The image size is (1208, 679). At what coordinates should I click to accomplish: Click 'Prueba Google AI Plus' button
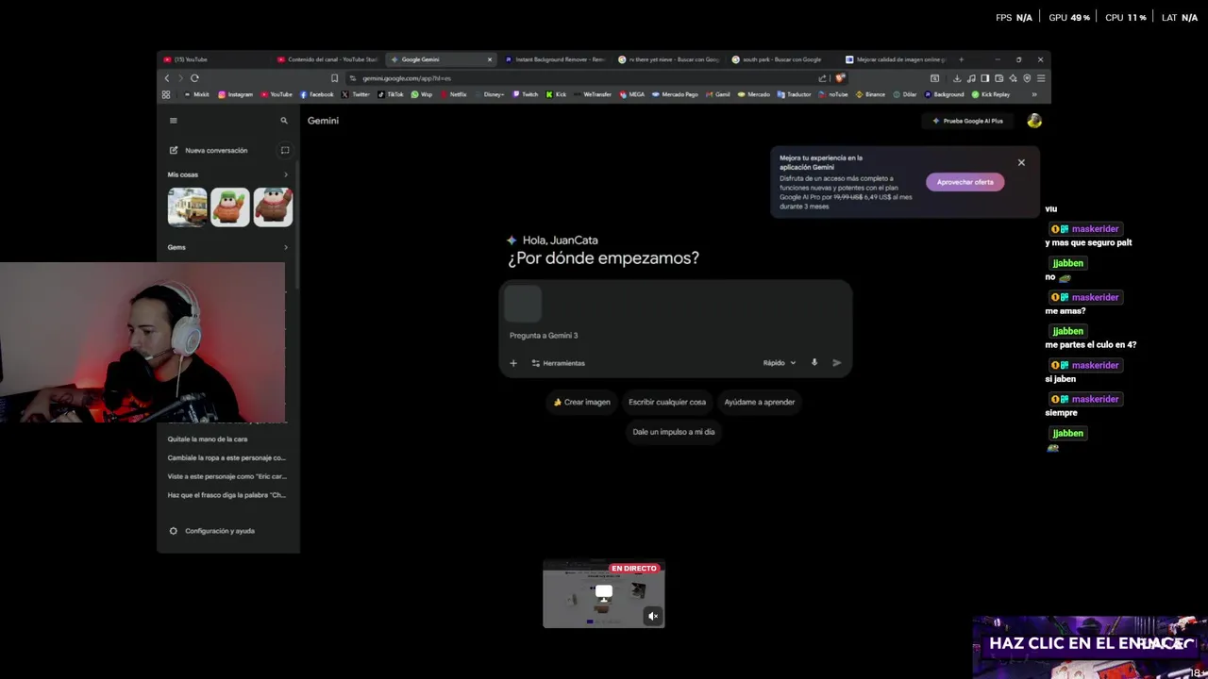pos(967,121)
